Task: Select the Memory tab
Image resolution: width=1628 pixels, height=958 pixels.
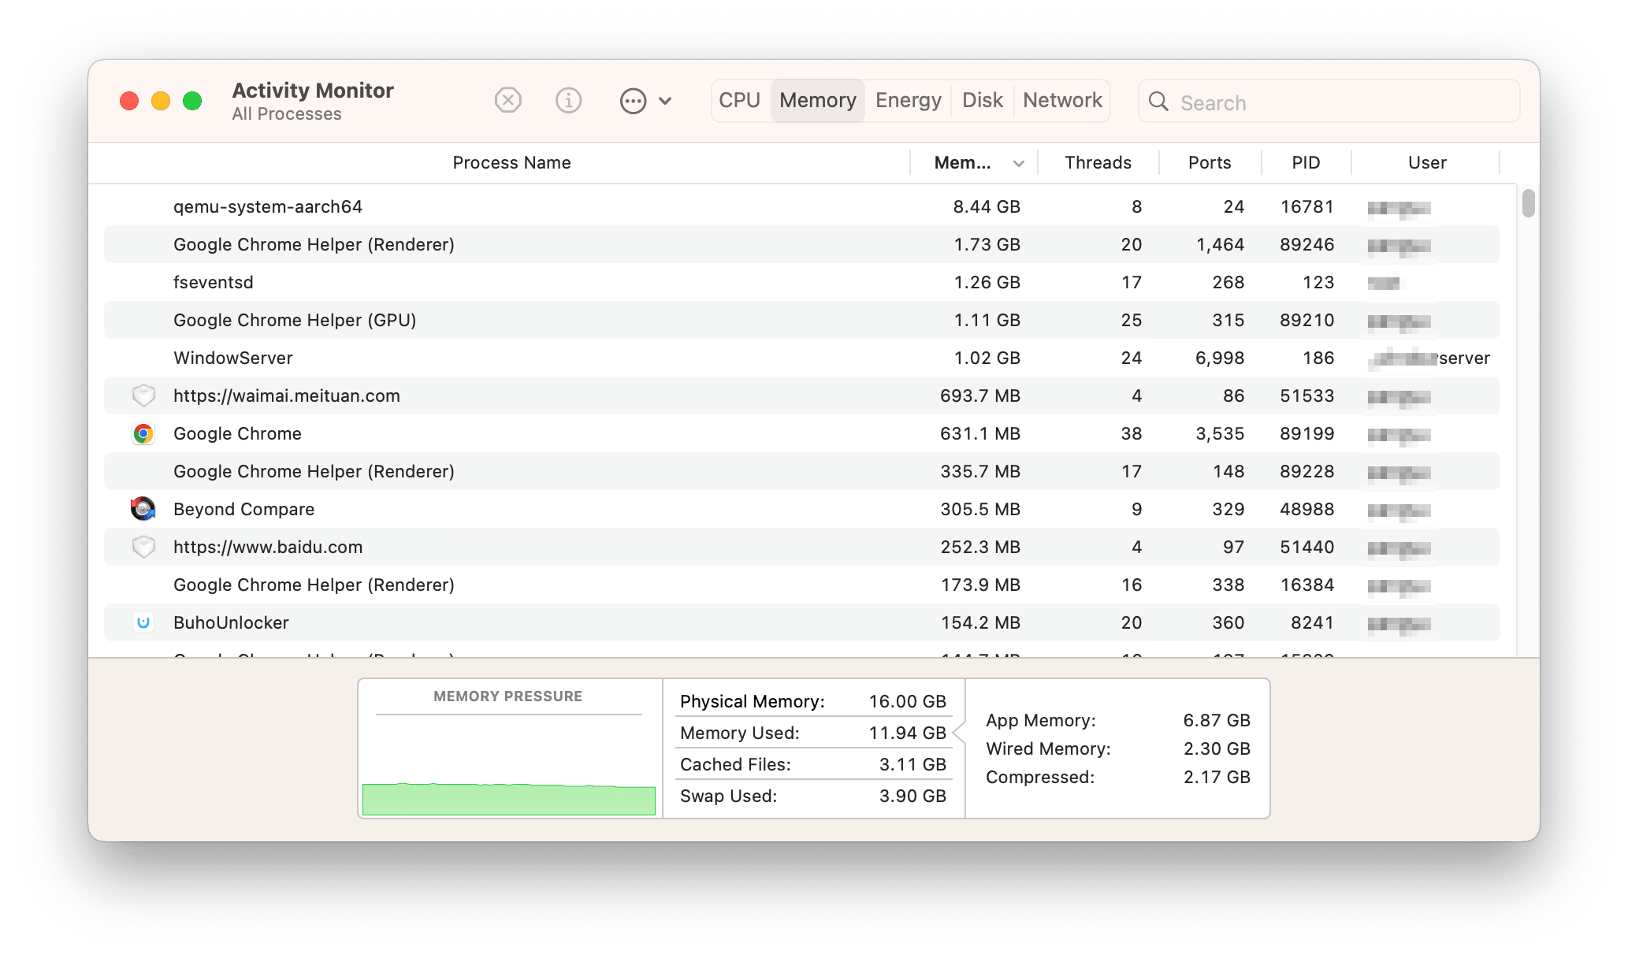Action: click(x=818, y=100)
